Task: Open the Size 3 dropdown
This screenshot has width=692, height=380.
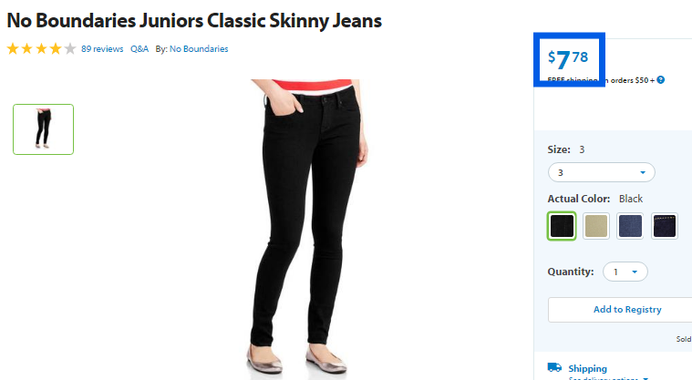Action: 601,172
